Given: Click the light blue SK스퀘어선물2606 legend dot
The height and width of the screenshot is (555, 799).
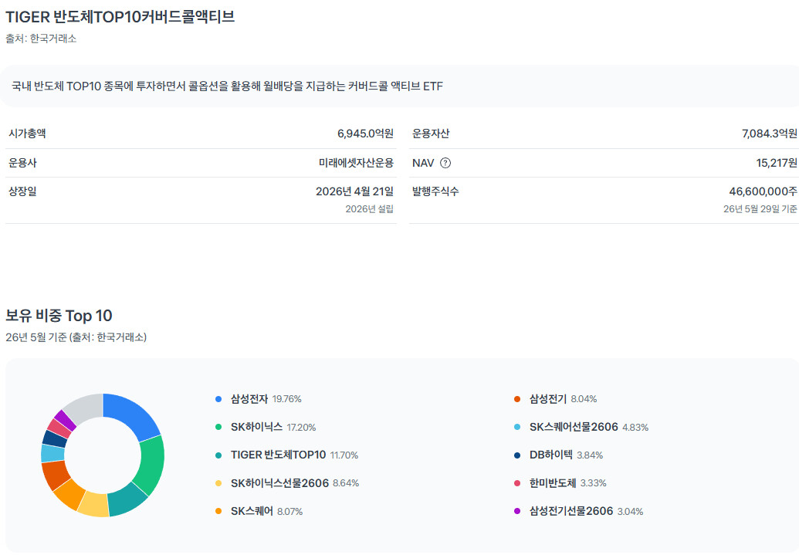Looking at the screenshot, I should (517, 427).
